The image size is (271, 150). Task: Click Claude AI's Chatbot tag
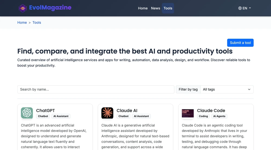click(123, 116)
